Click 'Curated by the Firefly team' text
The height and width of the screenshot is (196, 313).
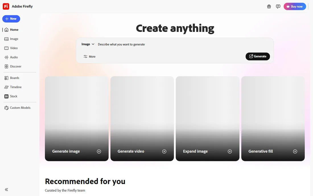click(65, 190)
